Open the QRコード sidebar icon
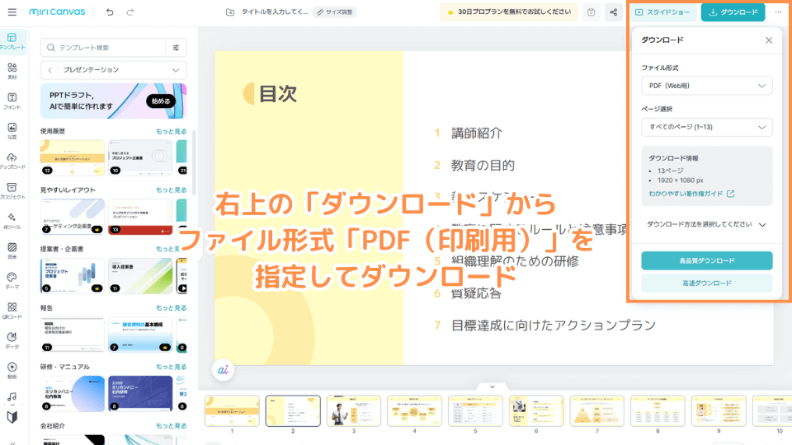This screenshot has height=445, width=792. [x=12, y=311]
